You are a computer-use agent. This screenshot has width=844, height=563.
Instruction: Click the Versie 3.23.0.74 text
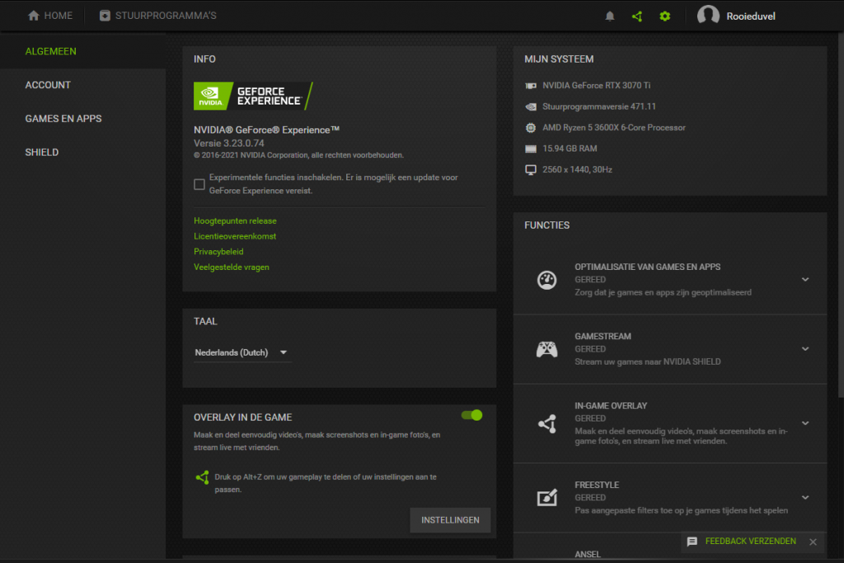tap(229, 143)
